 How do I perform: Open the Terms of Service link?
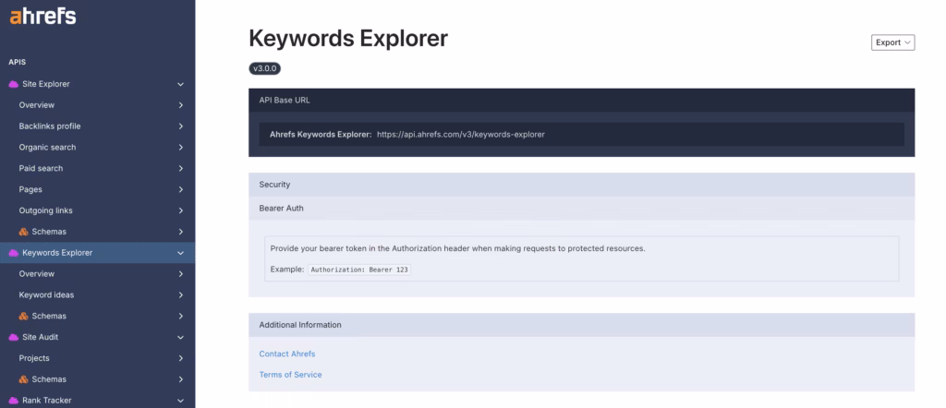tap(290, 375)
